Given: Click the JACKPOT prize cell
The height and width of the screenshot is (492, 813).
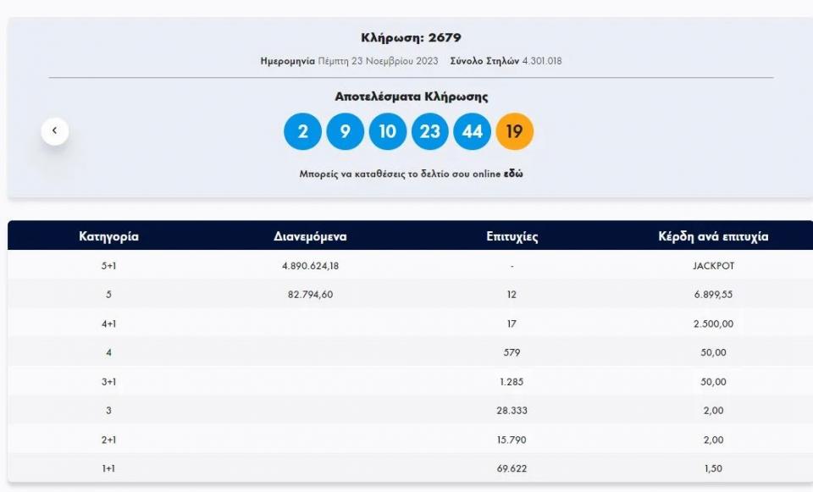Looking at the screenshot, I should [713, 266].
